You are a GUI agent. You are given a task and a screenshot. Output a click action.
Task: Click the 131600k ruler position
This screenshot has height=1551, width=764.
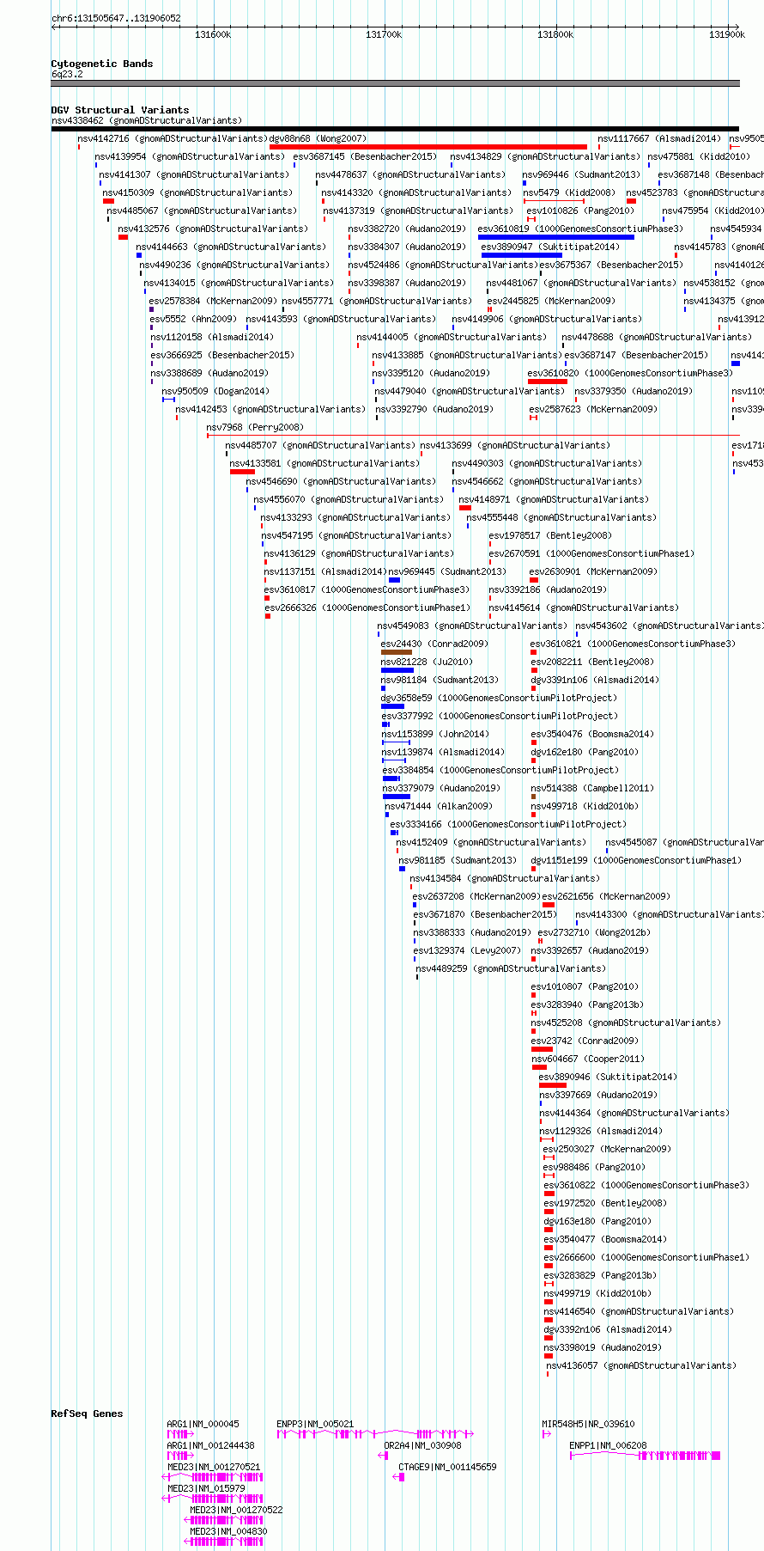tap(213, 34)
